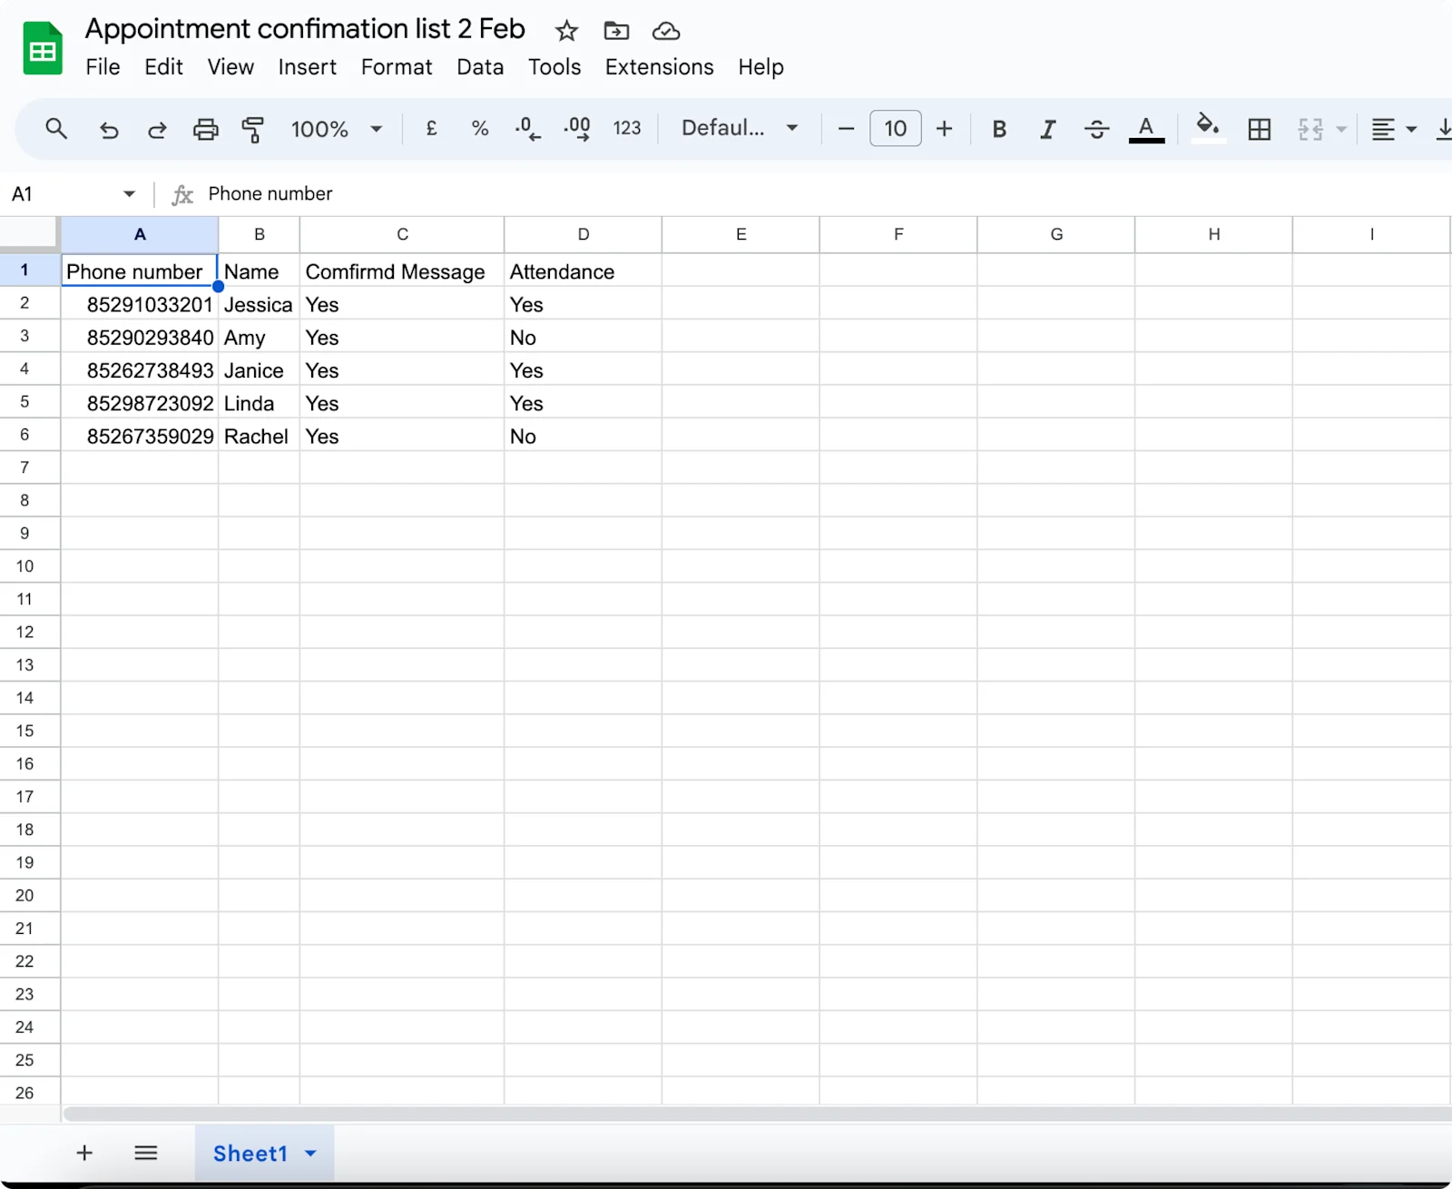Star the Appointment confirmation spreadsheet
This screenshot has height=1189, width=1452.
pyautogui.click(x=565, y=30)
